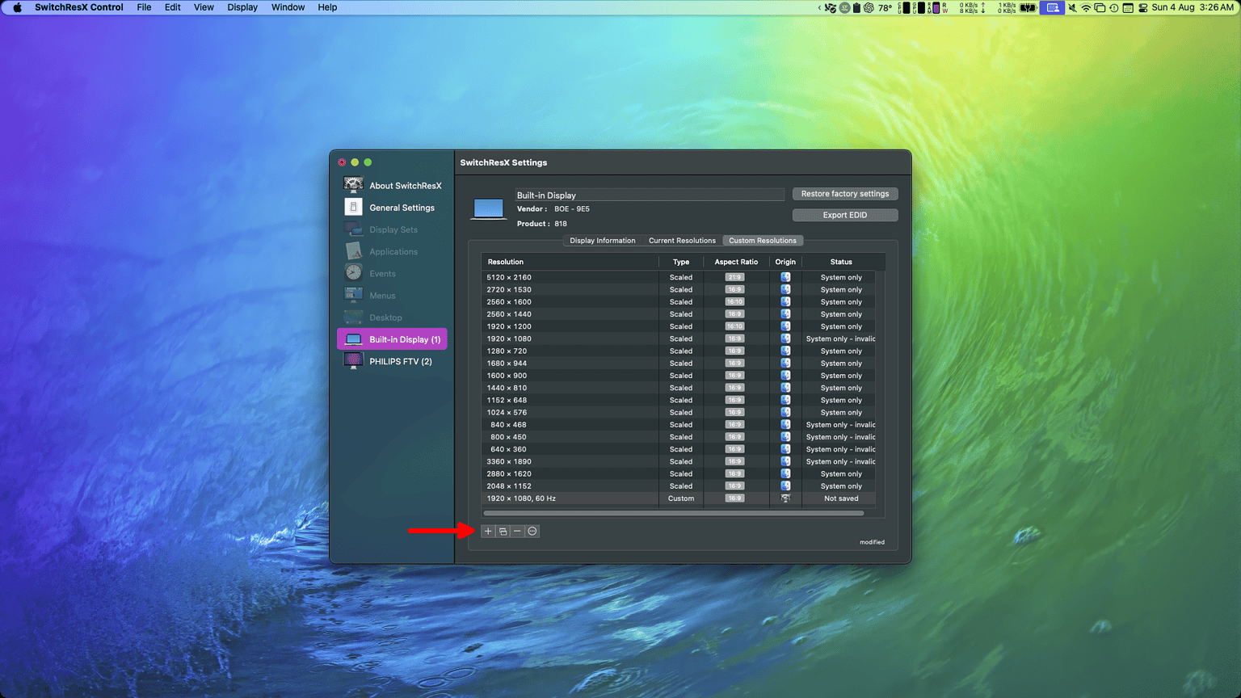Toggle the Built-in Display (1) selection

[392, 338]
